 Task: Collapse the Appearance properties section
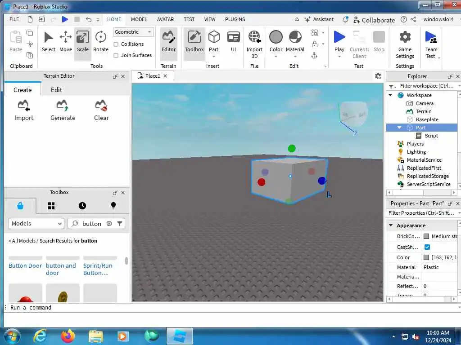click(x=391, y=226)
